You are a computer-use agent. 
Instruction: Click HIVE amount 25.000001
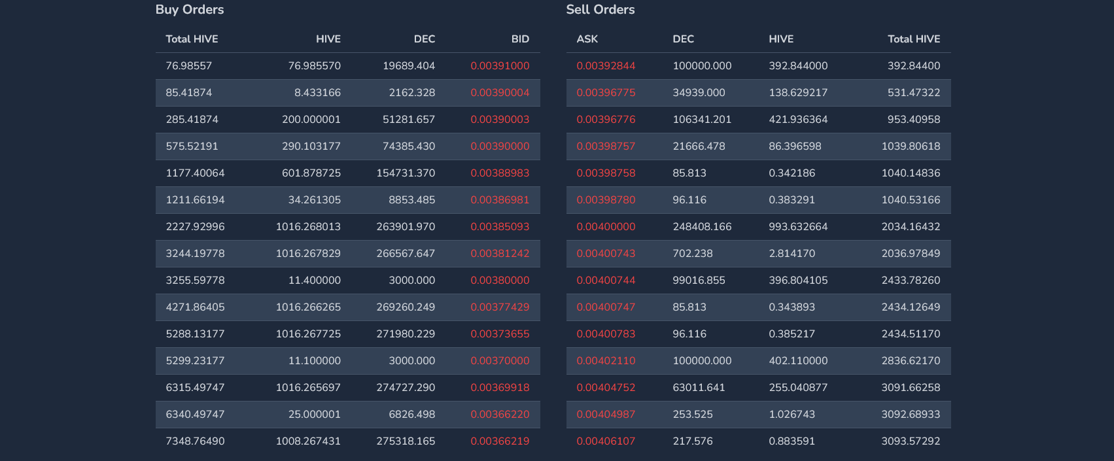315,415
